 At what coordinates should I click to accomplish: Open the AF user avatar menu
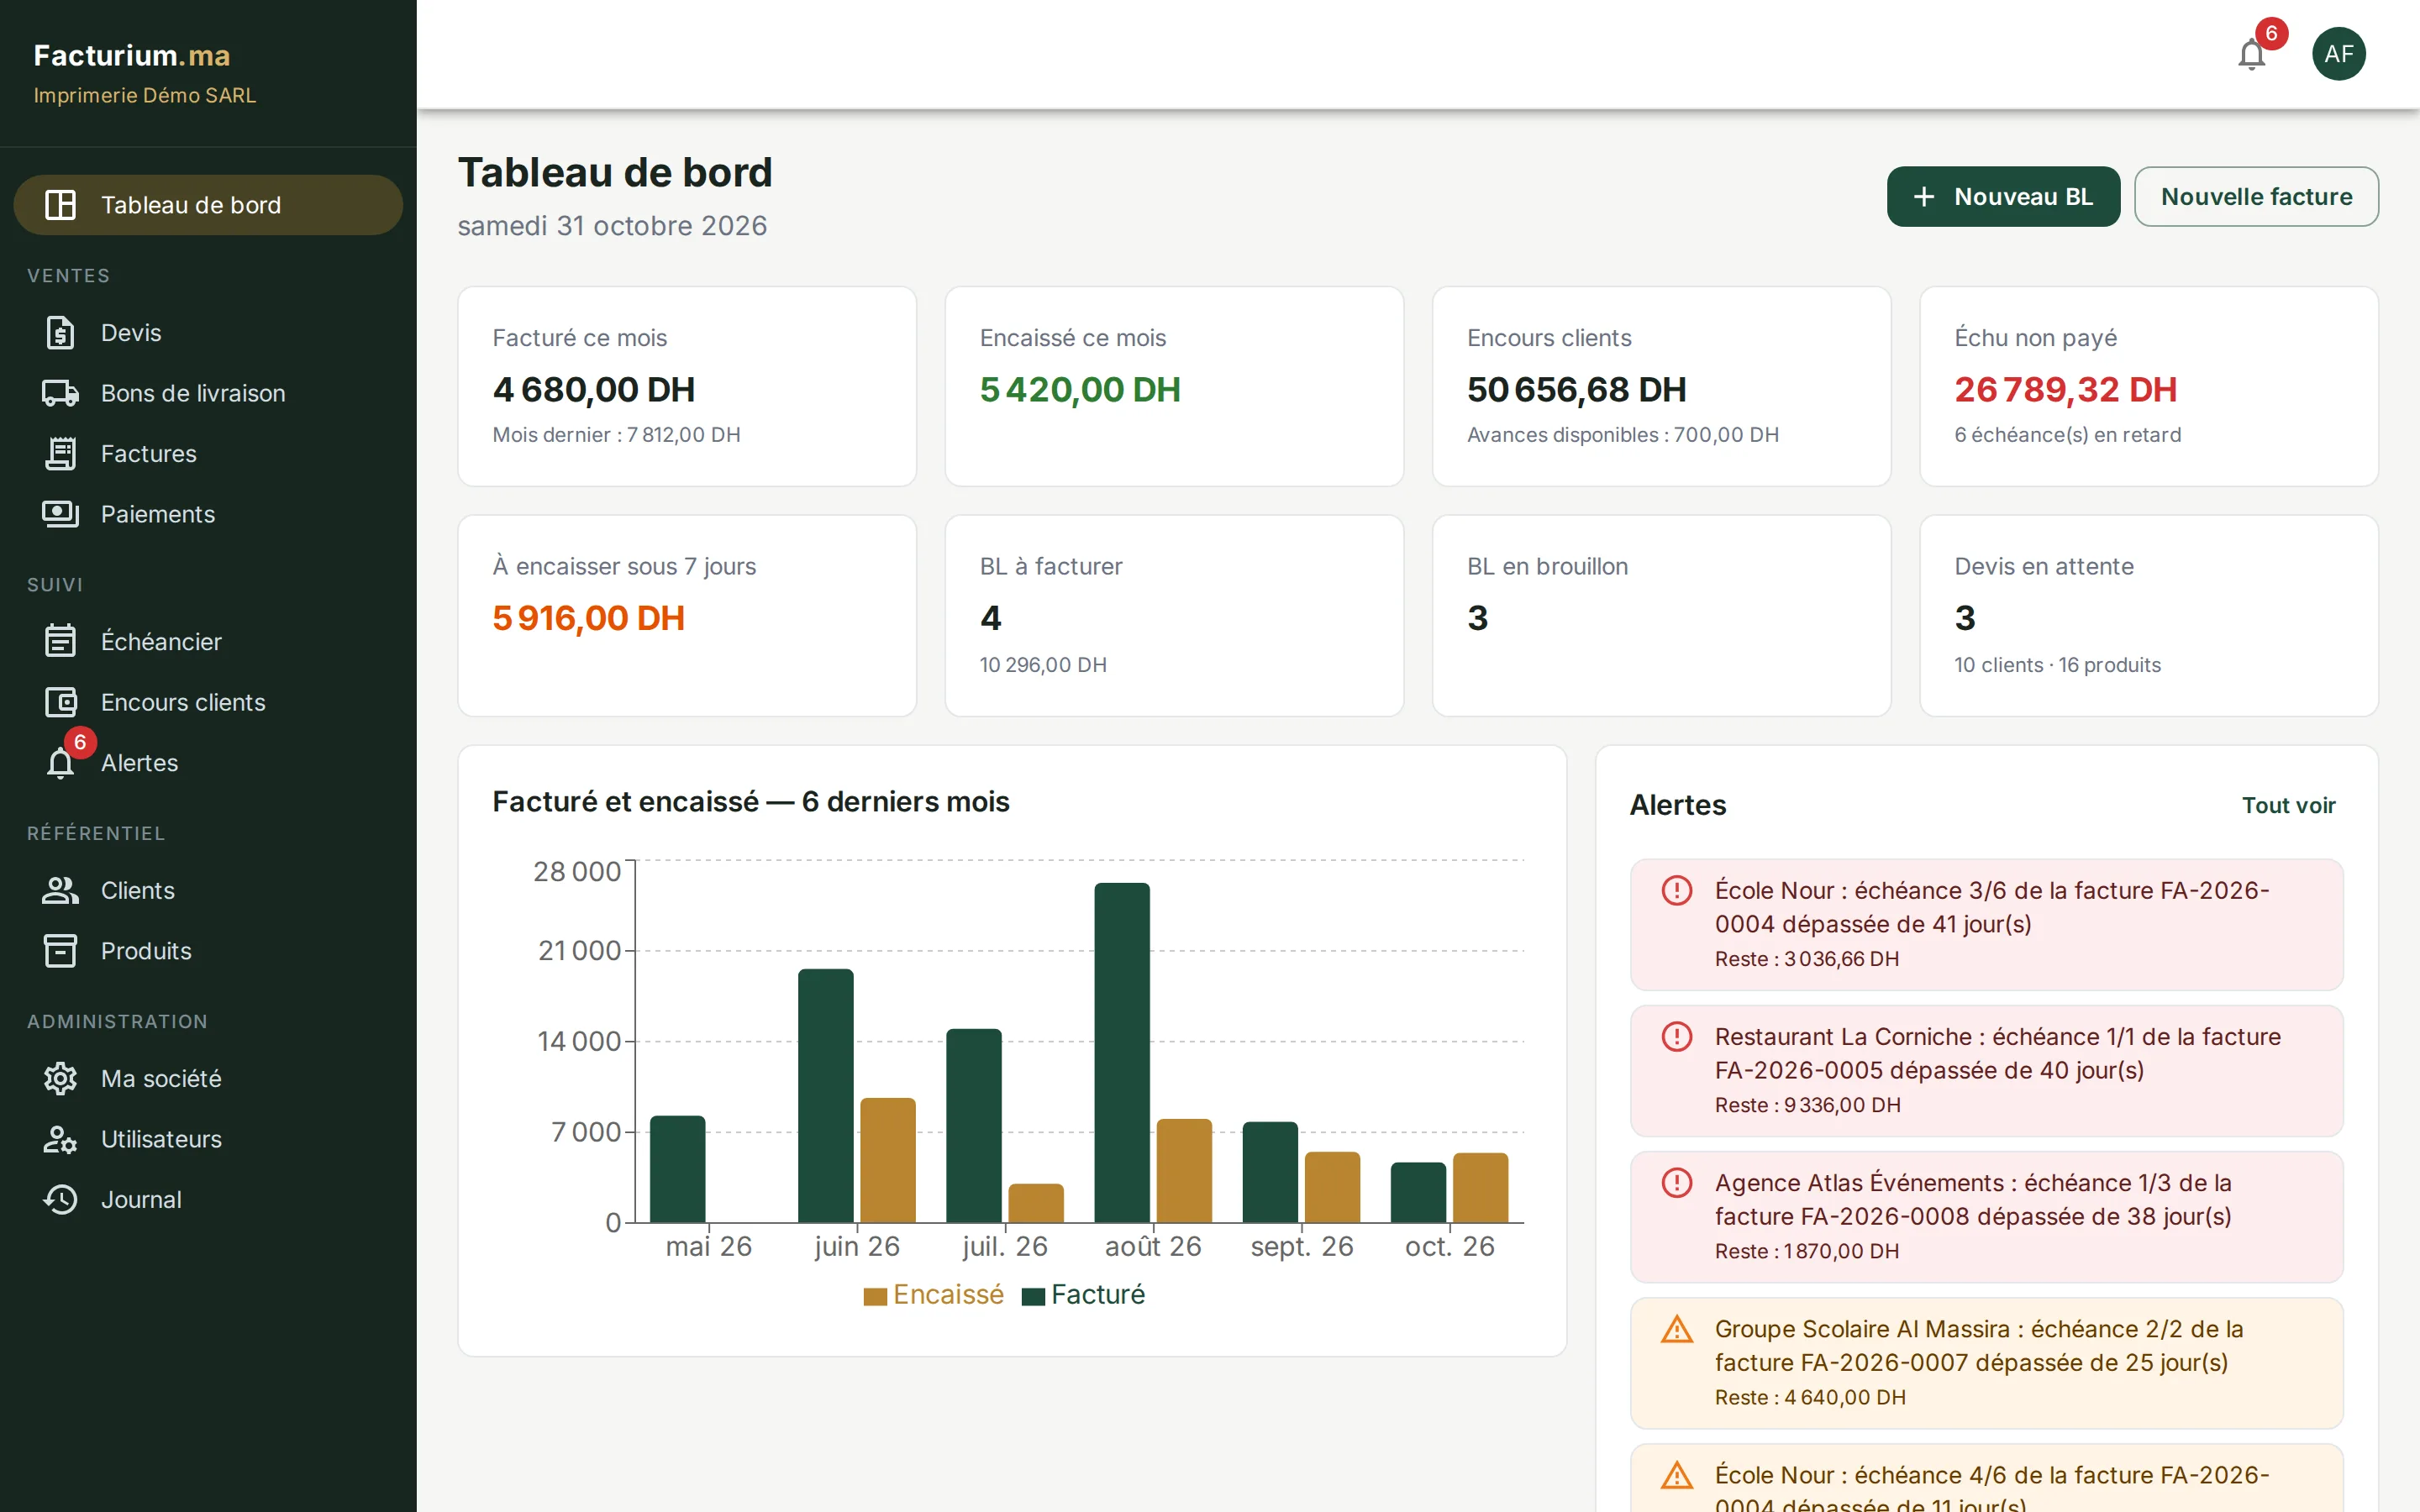[x=2338, y=54]
